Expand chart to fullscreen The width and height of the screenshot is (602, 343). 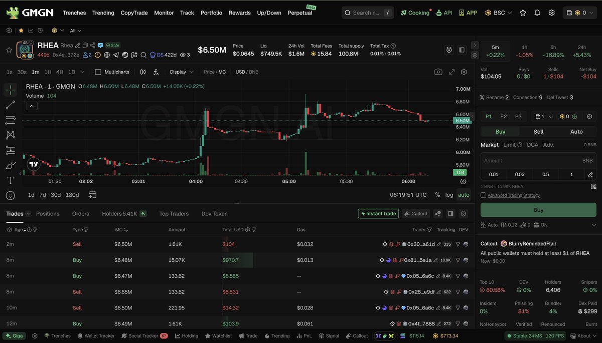(452, 72)
